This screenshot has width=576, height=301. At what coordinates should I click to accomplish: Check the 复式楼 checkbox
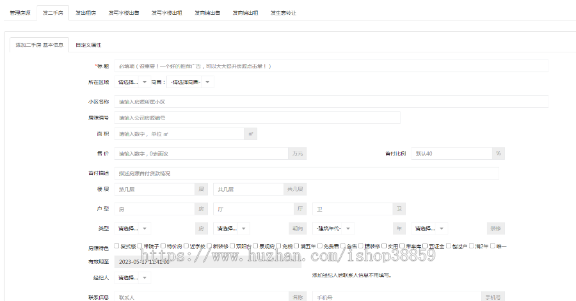tap(116, 246)
